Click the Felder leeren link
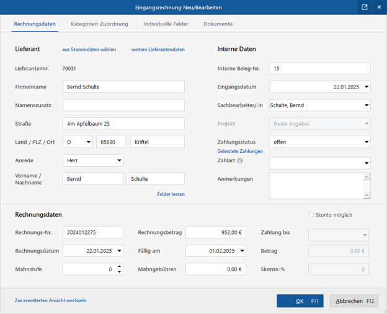The width and height of the screenshot is (387, 314). [x=171, y=194]
